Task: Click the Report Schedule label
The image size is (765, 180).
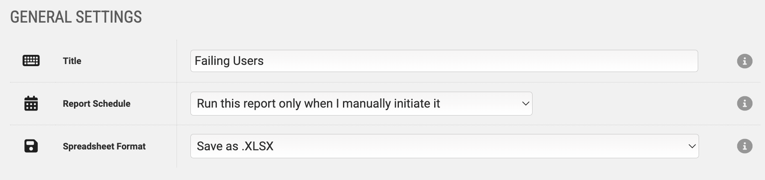Action: [x=97, y=104]
